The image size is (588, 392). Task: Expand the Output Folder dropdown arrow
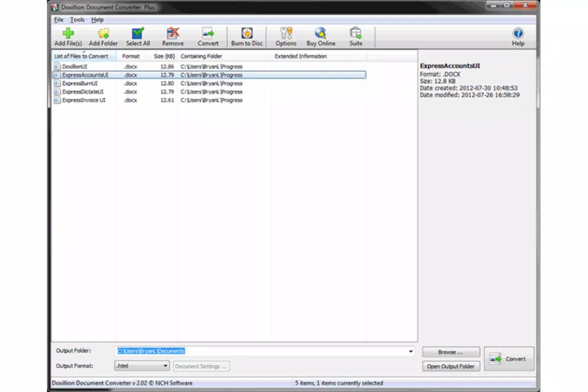click(x=411, y=351)
